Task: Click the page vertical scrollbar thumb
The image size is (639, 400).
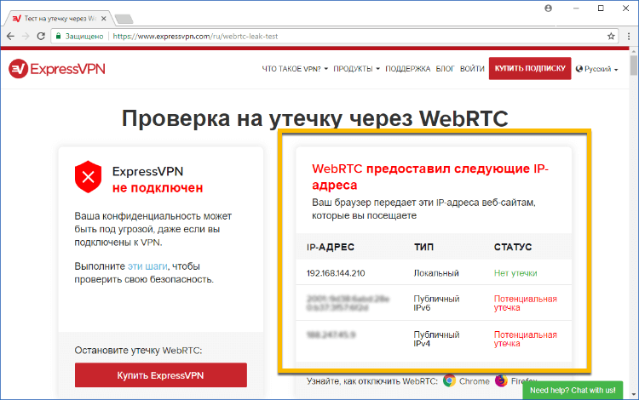Action: (x=634, y=66)
